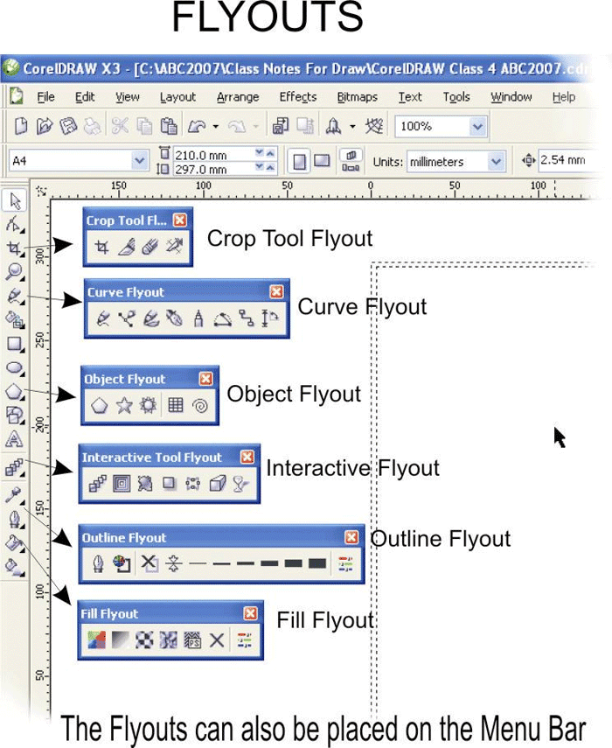
Task: Click the nudge offset 2.54 mm field
Action: coord(567,160)
